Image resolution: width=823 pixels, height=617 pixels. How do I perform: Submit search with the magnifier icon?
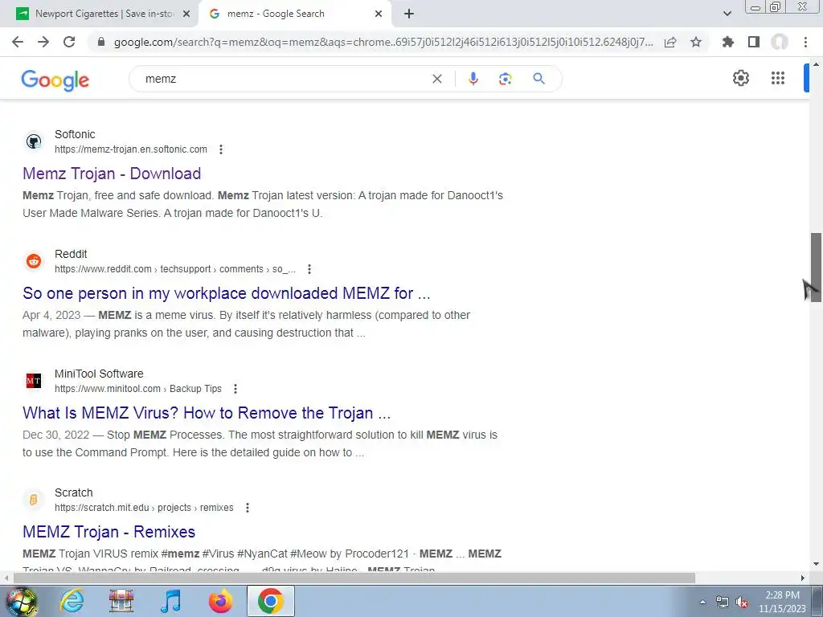pos(538,79)
